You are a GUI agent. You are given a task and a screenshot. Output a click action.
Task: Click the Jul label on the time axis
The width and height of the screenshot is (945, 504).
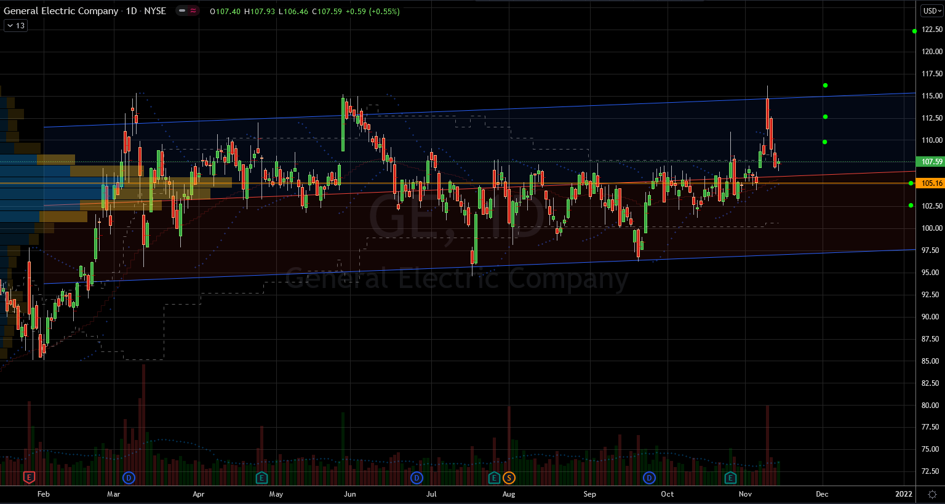pyautogui.click(x=431, y=494)
